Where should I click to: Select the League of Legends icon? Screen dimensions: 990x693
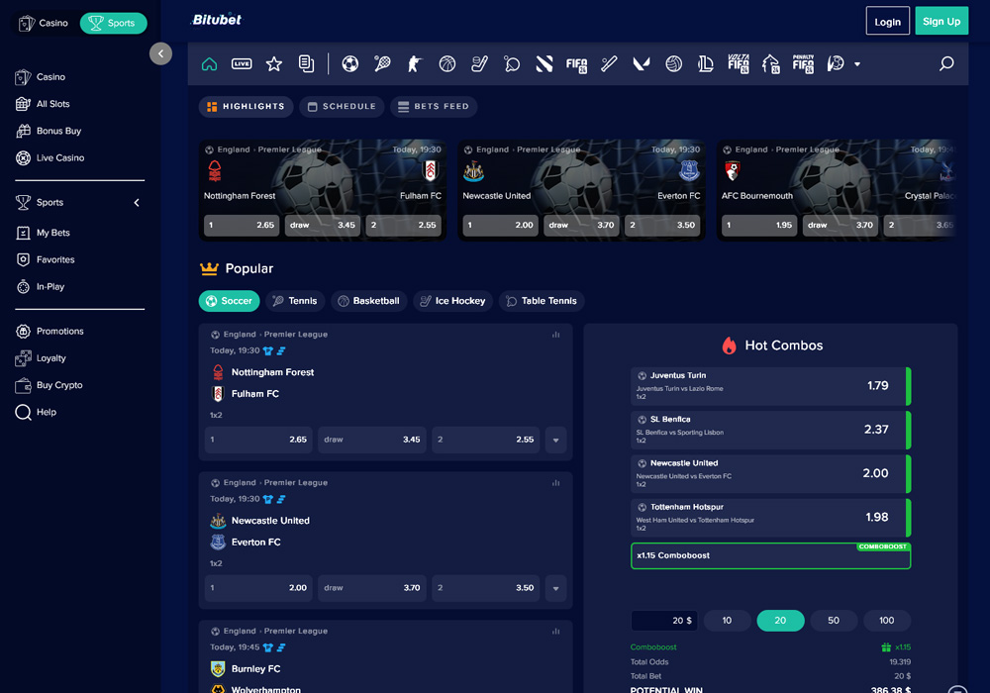click(706, 63)
